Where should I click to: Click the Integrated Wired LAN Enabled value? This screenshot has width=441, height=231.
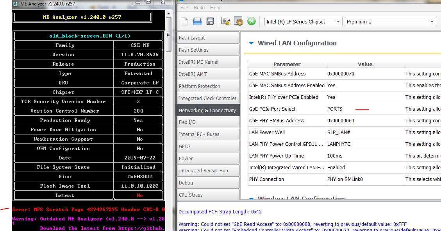(365, 167)
